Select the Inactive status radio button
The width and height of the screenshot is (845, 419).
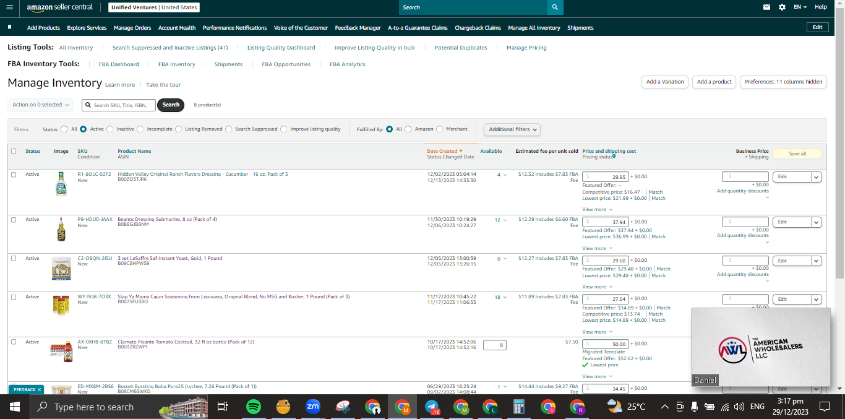pos(110,129)
